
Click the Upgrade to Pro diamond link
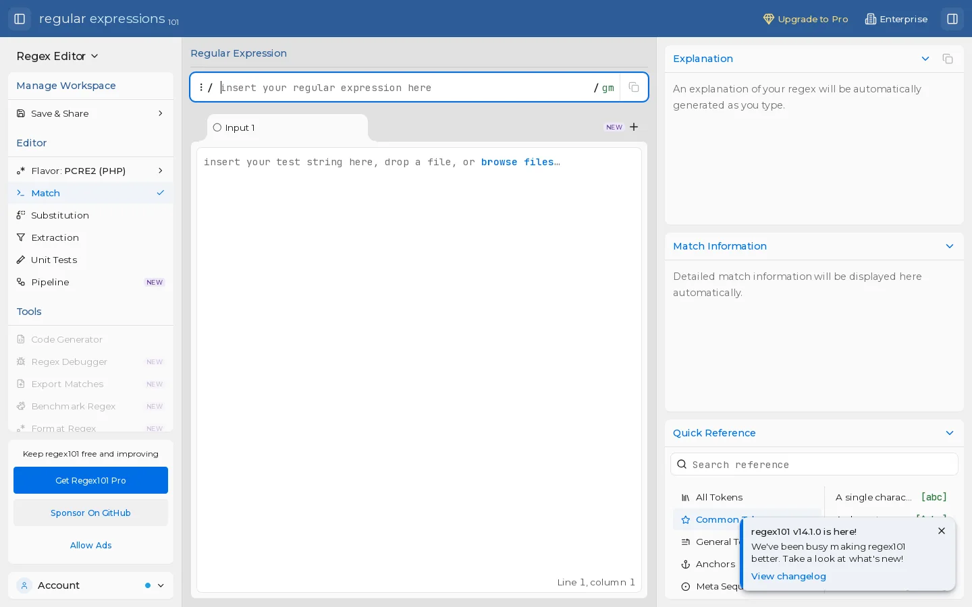coord(805,19)
